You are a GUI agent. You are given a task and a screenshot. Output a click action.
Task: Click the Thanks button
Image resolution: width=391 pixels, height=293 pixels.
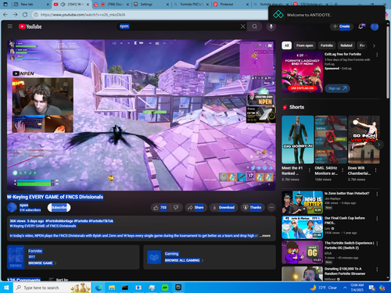(253, 208)
